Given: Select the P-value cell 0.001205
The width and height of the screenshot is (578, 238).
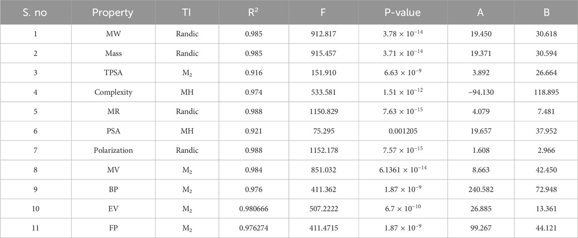Looking at the screenshot, I should pyautogui.click(x=402, y=130).
